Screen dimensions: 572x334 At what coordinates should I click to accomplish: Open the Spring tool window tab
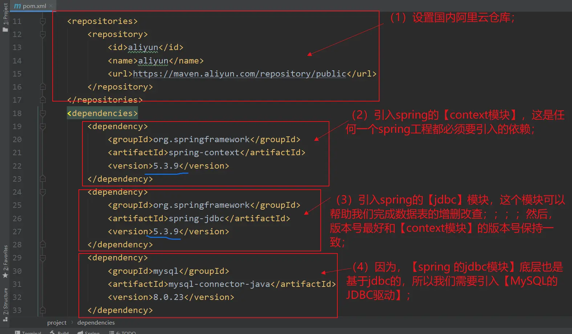89,332
